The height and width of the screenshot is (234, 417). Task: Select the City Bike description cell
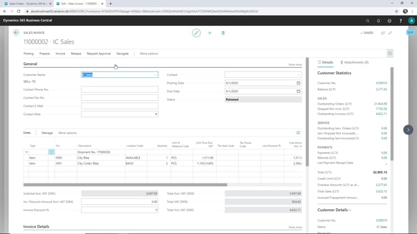point(101,158)
